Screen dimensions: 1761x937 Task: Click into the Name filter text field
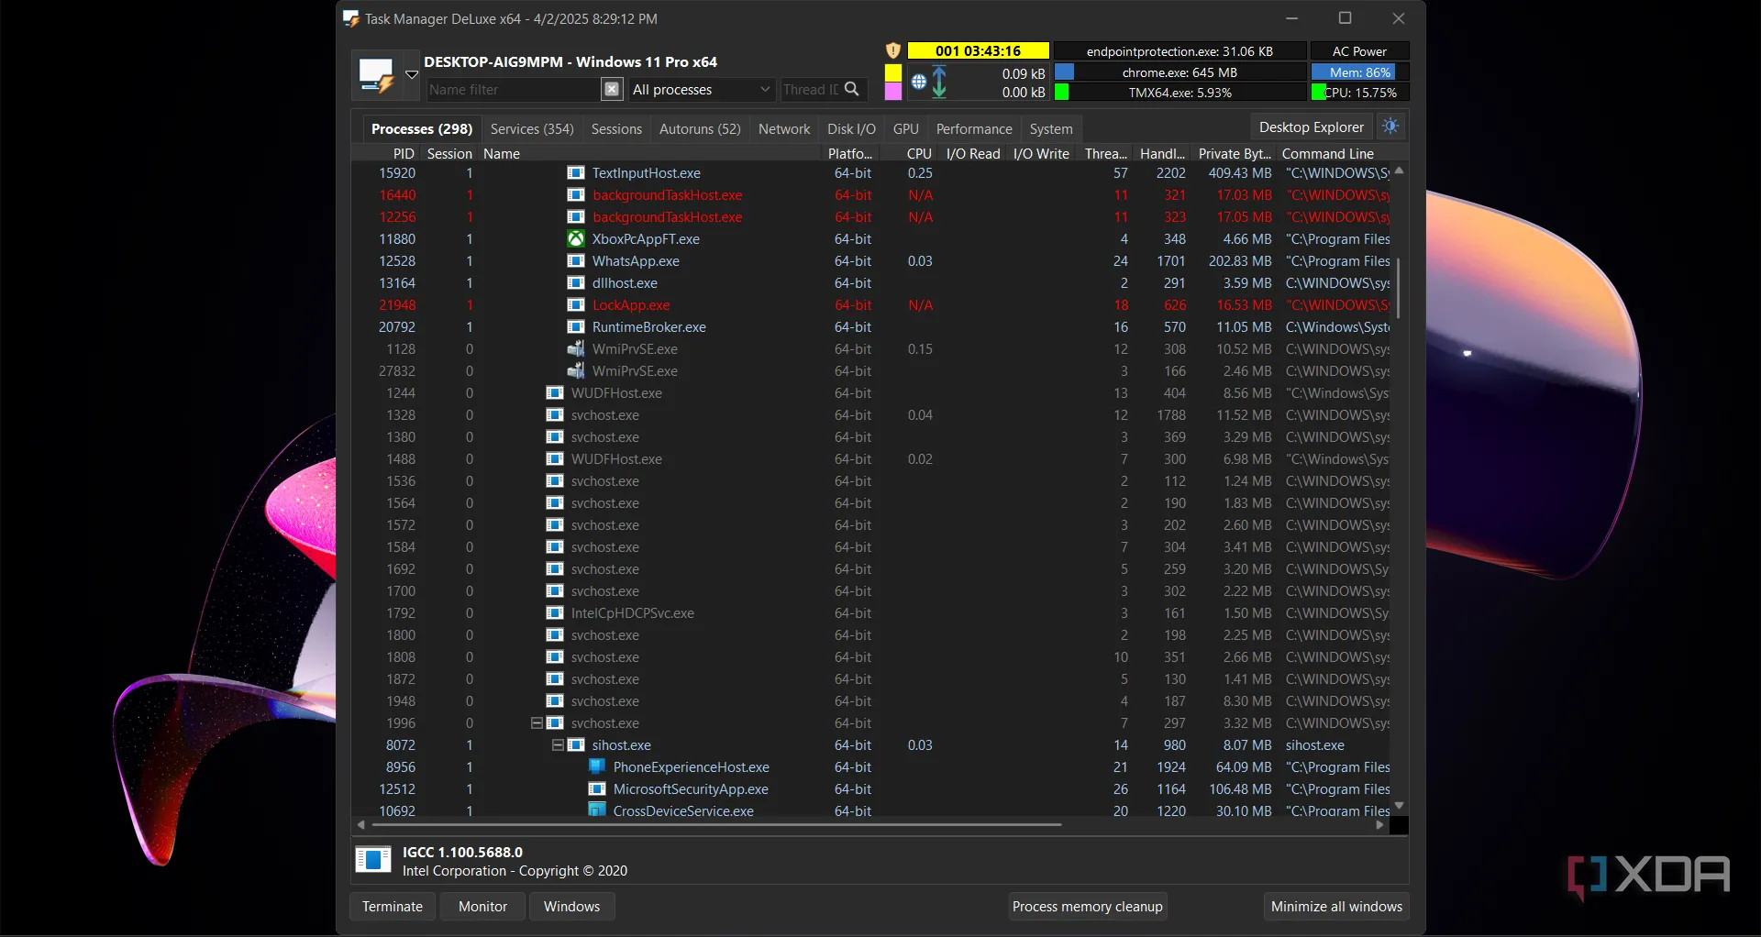click(x=512, y=89)
